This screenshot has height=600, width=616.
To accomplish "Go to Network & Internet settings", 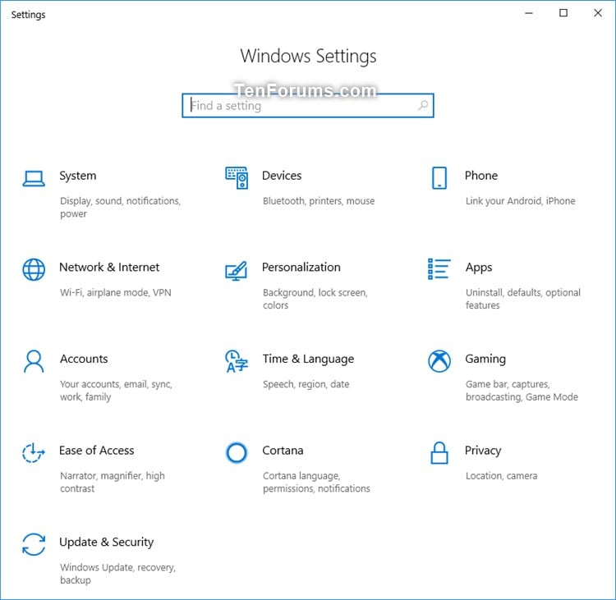I will tap(109, 267).
